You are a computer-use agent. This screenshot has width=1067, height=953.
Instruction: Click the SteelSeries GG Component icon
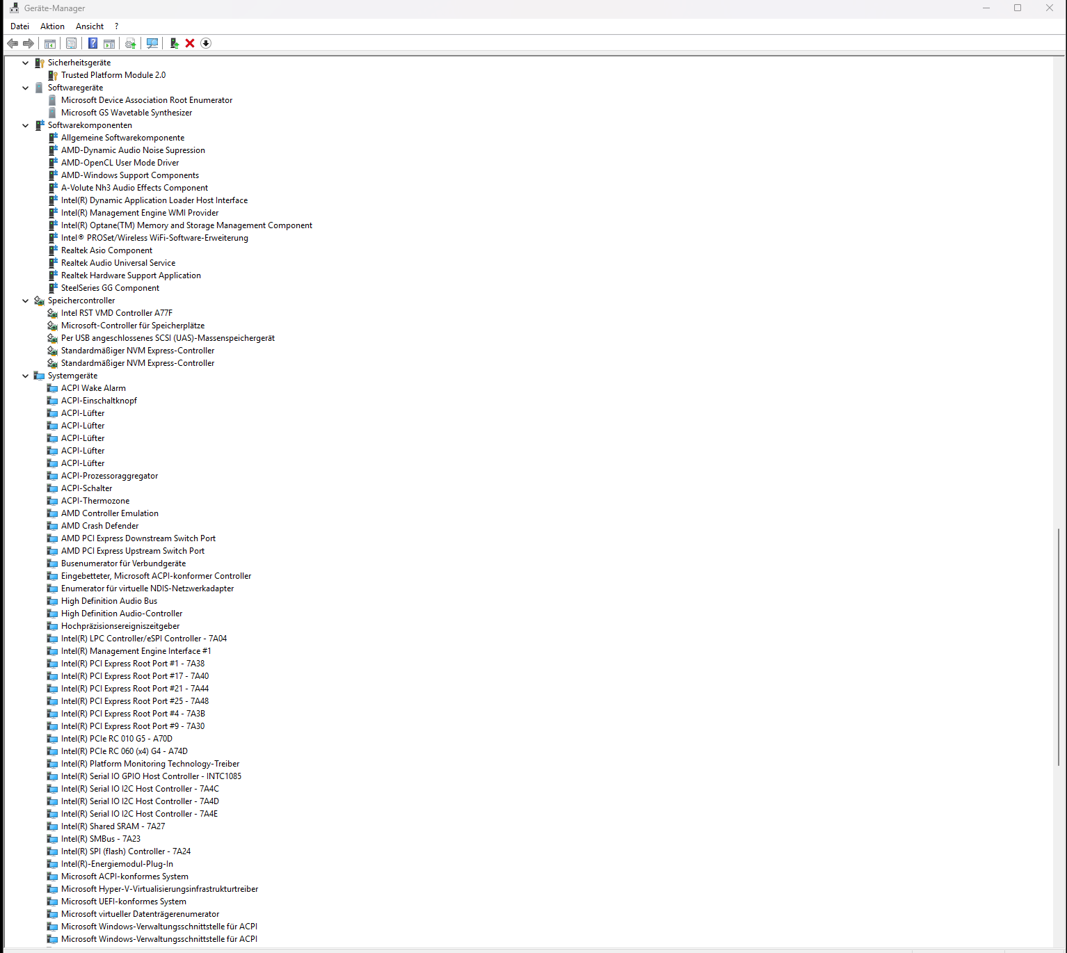53,288
